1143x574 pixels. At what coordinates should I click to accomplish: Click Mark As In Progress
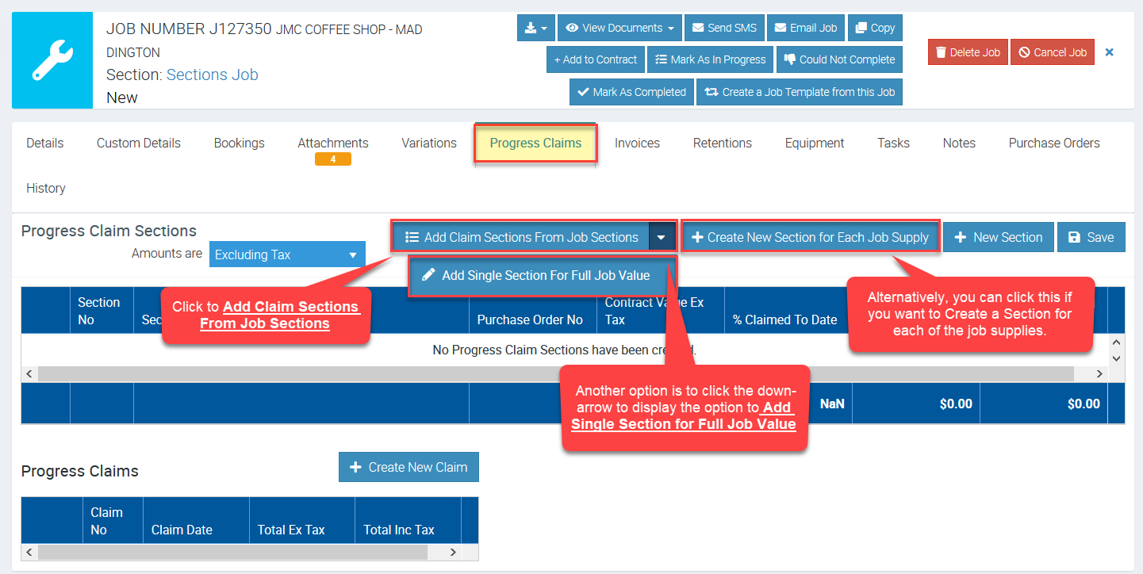click(x=710, y=59)
